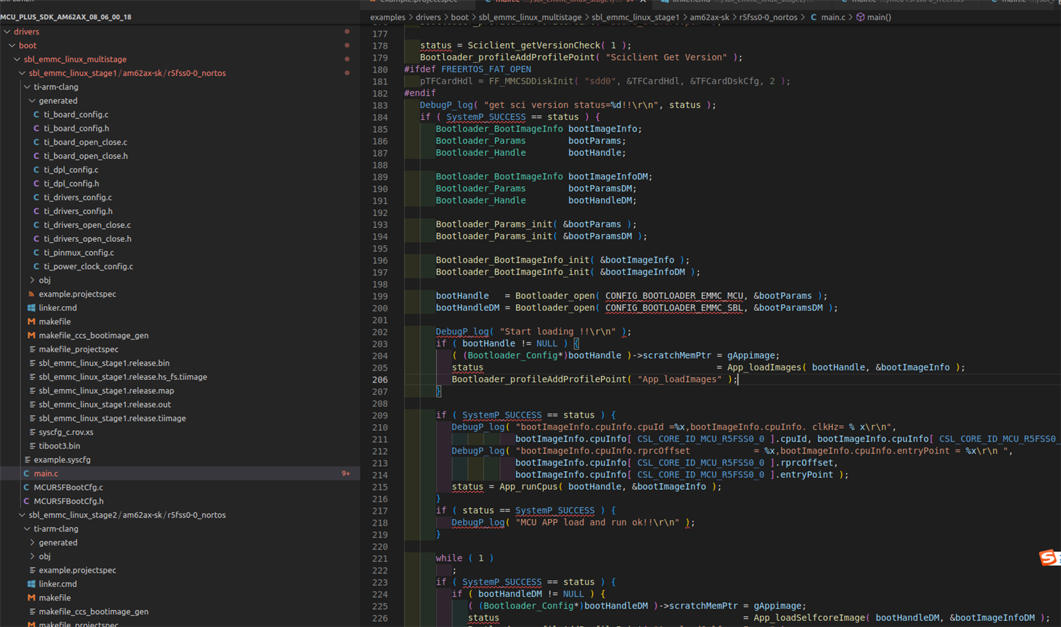Click the M icon of stage2 makefile_ccs_bootimage_gen
Viewport: 1061px width, 627px height.
(31, 612)
